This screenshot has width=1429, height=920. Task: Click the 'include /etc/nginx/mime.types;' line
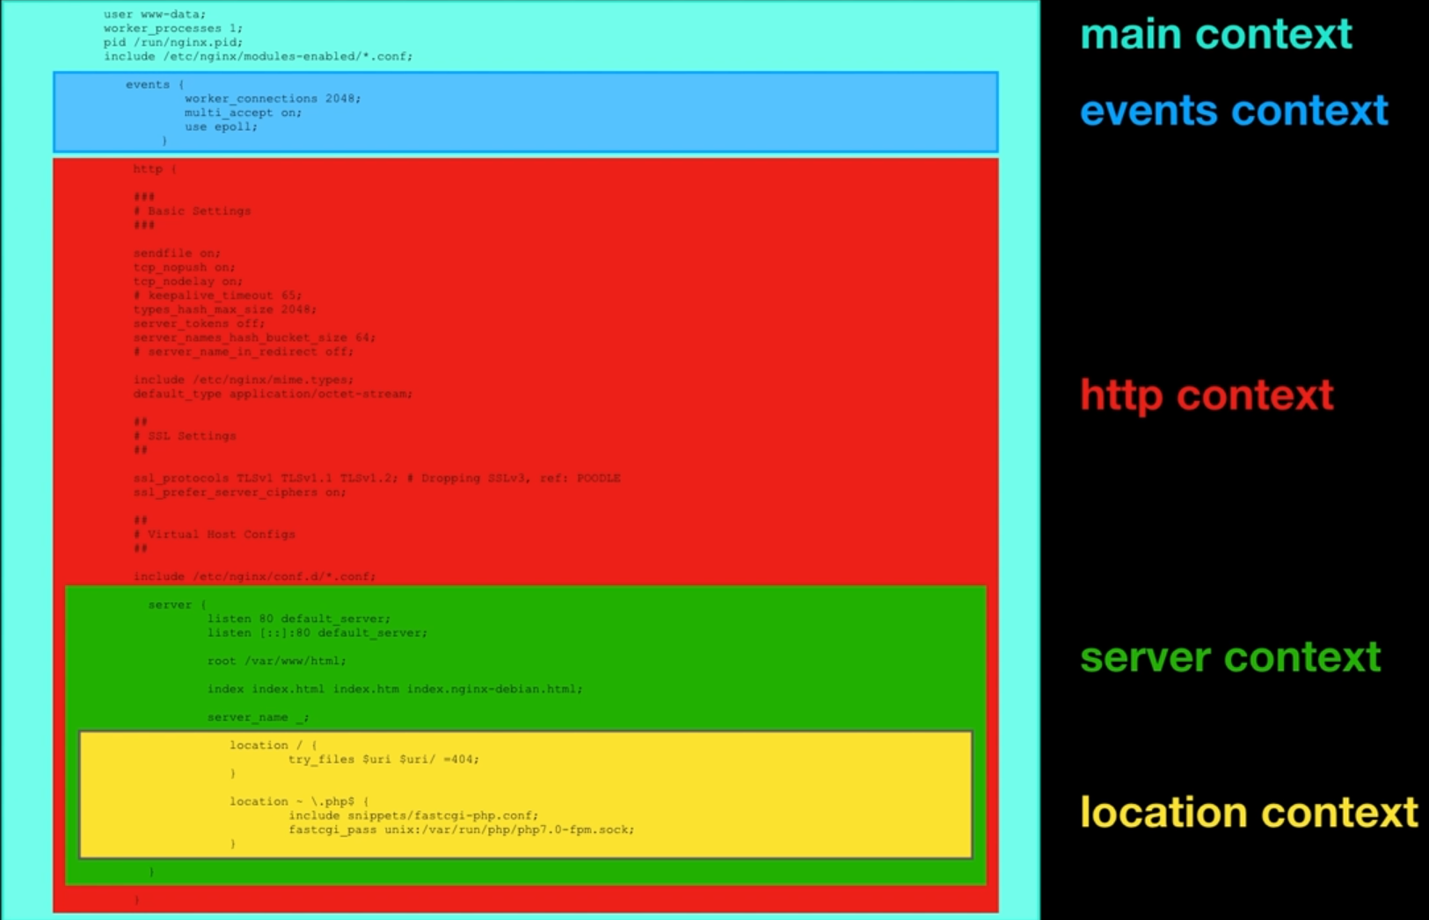point(244,380)
